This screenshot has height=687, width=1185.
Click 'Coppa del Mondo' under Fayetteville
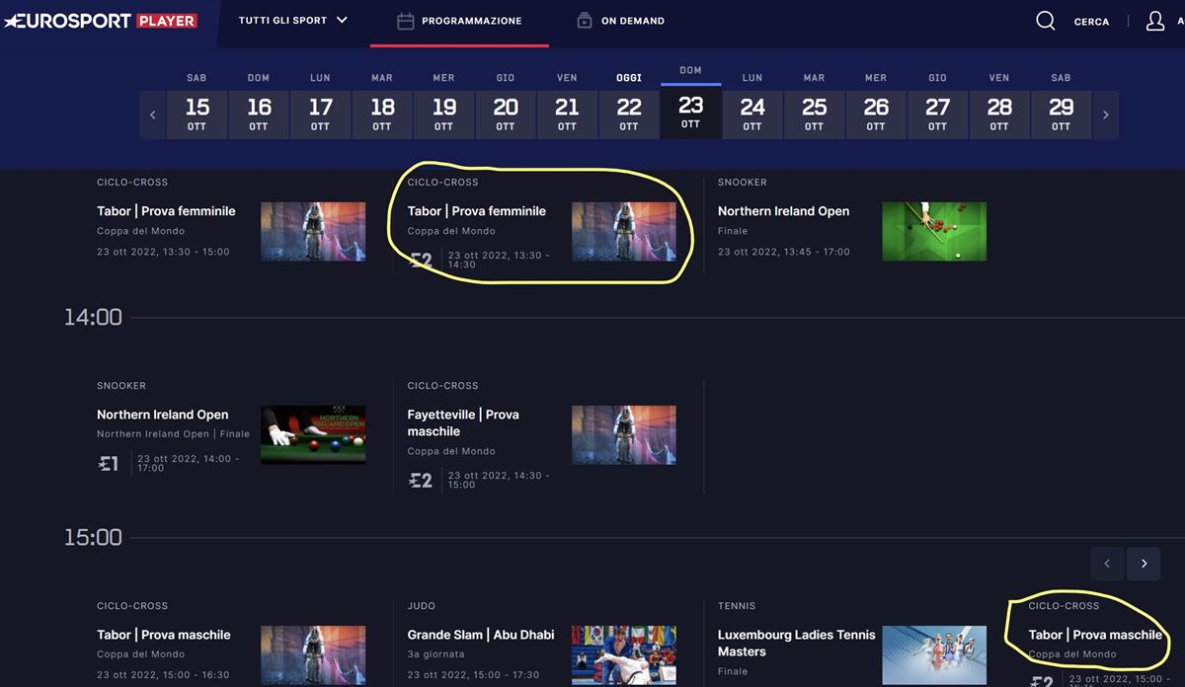click(451, 451)
